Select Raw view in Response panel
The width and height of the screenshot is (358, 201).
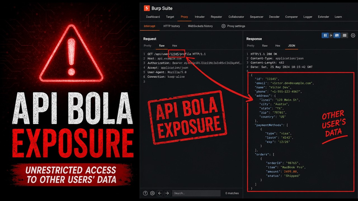click(x=265, y=46)
